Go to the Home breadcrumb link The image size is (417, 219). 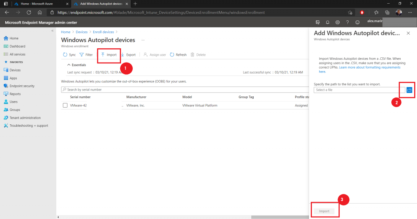(66, 32)
